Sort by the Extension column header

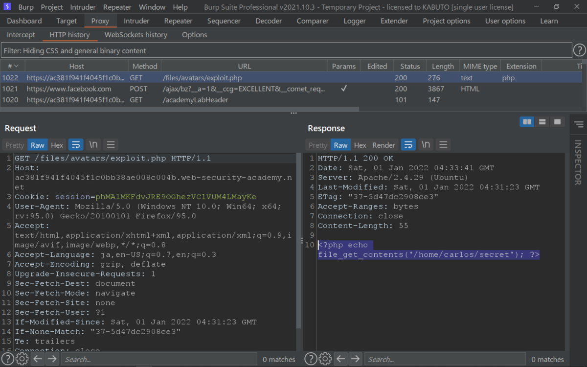(521, 66)
